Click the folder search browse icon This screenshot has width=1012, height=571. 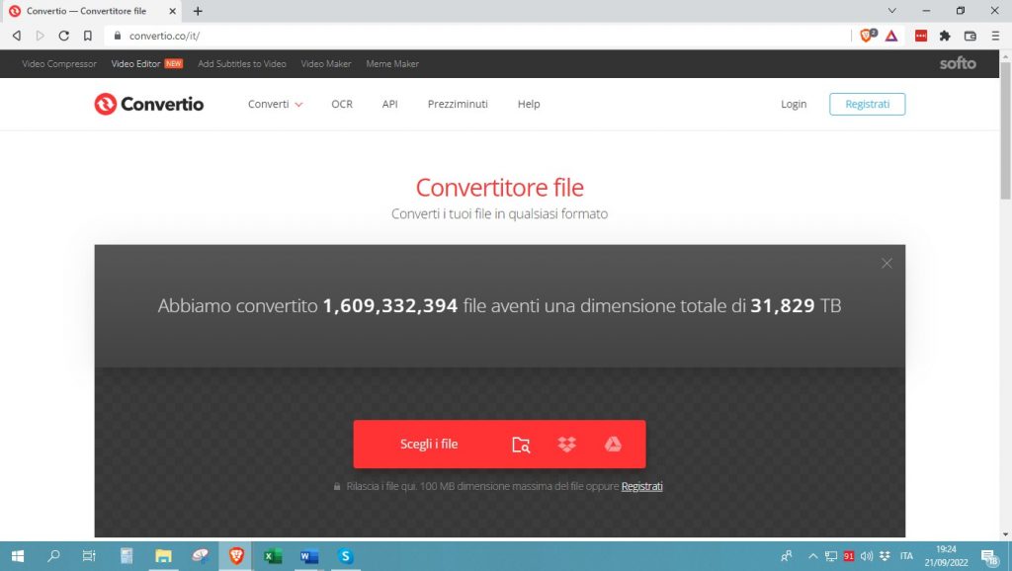(521, 445)
